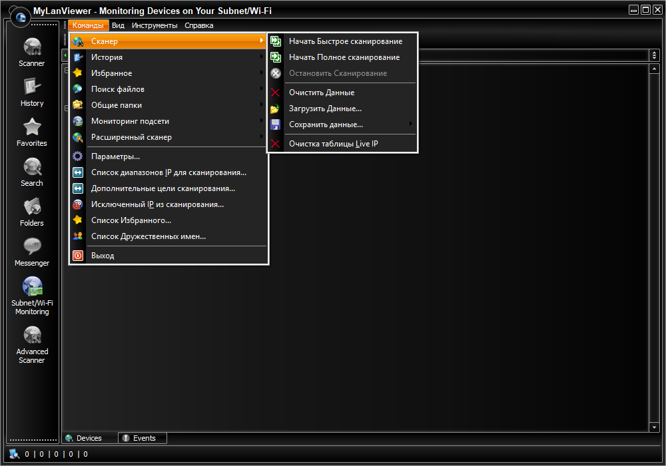The height and width of the screenshot is (466, 666).
Task: Click the green Начать Быстрое сканирование icon
Action: 276,41
